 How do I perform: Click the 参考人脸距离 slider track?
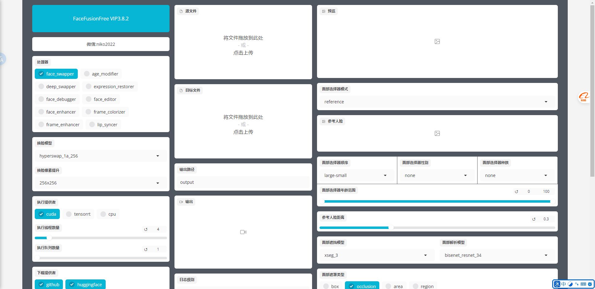(437, 228)
